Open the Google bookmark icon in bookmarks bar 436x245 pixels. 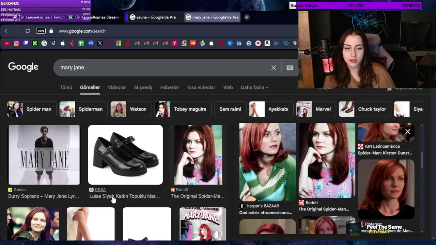[x=44, y=43]
